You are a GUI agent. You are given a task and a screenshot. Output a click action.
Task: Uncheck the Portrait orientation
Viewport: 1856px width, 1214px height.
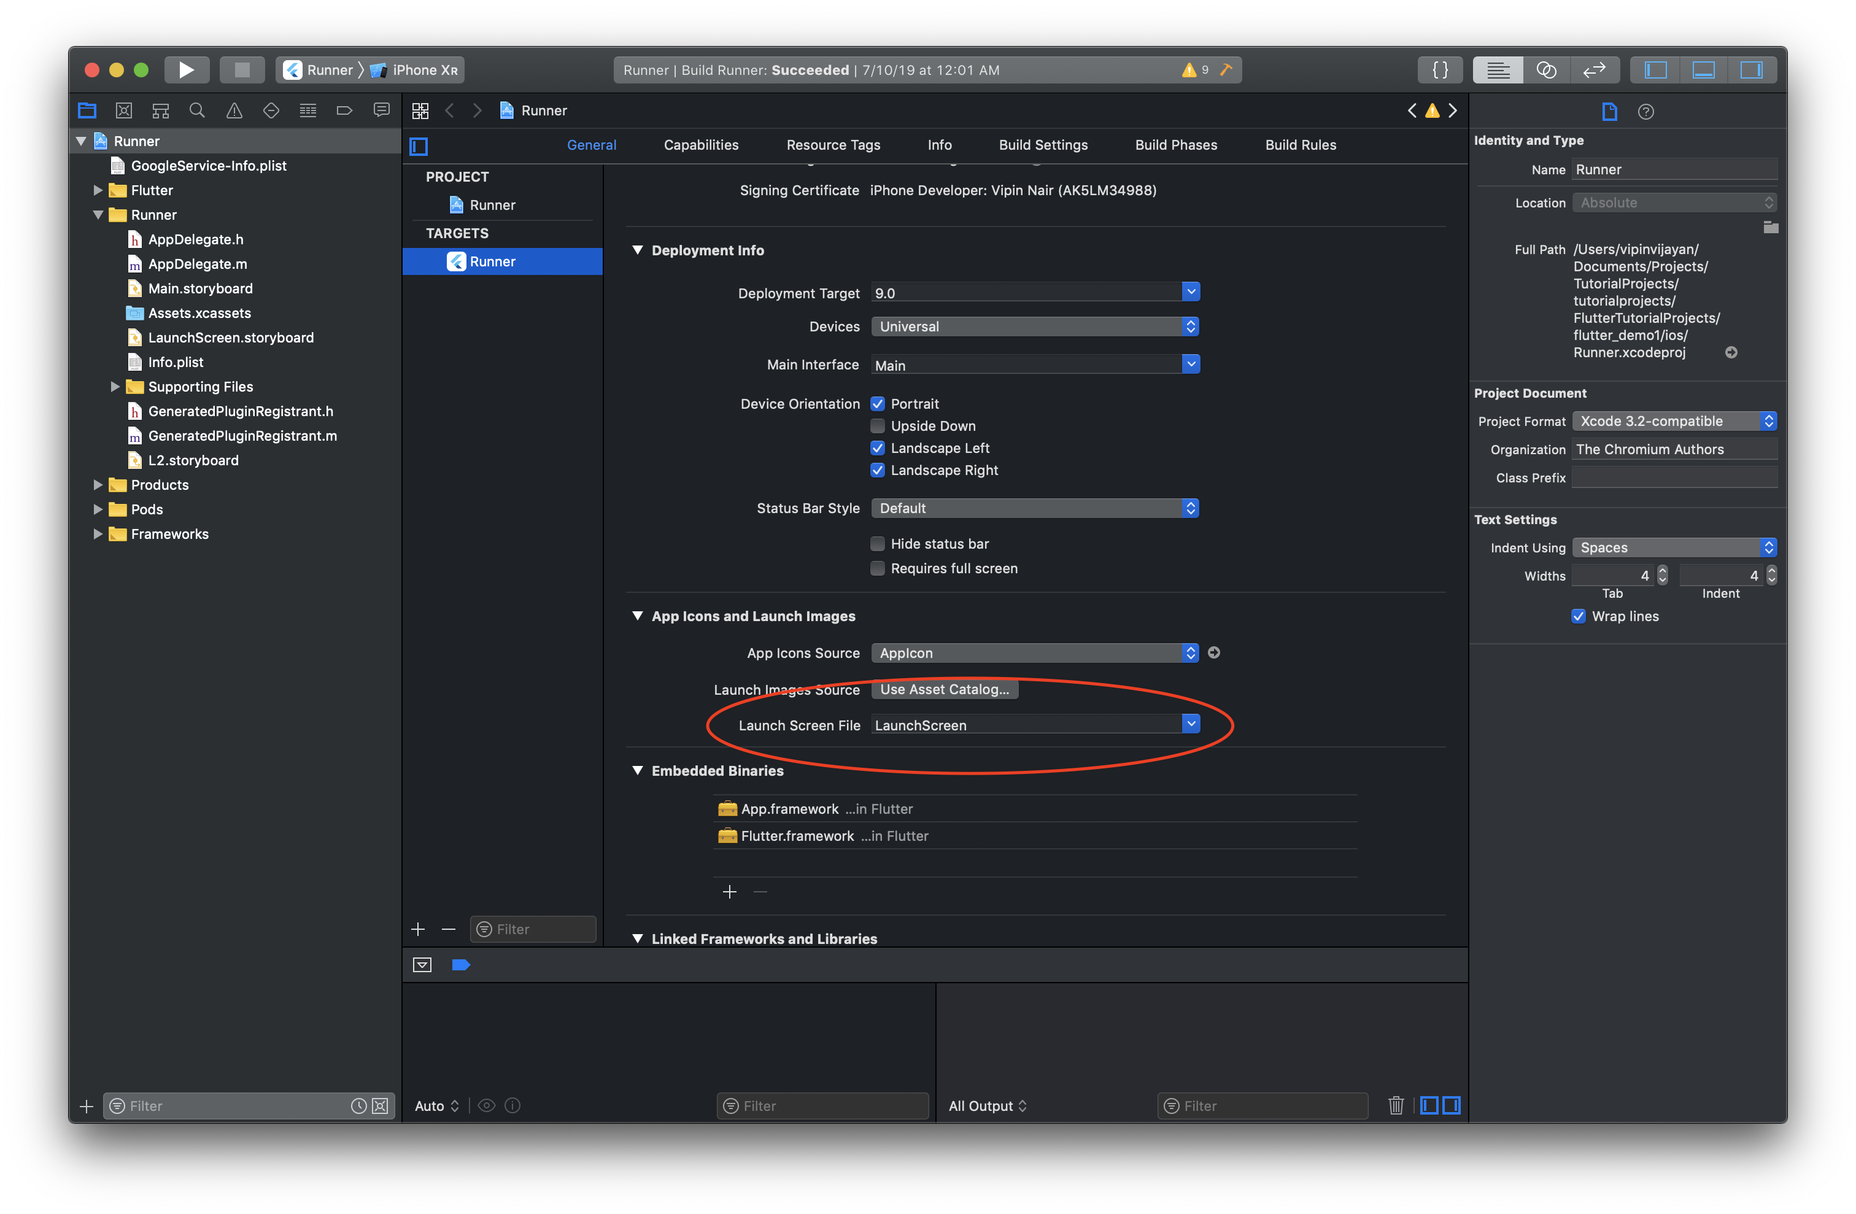click(x=878, y=404)
